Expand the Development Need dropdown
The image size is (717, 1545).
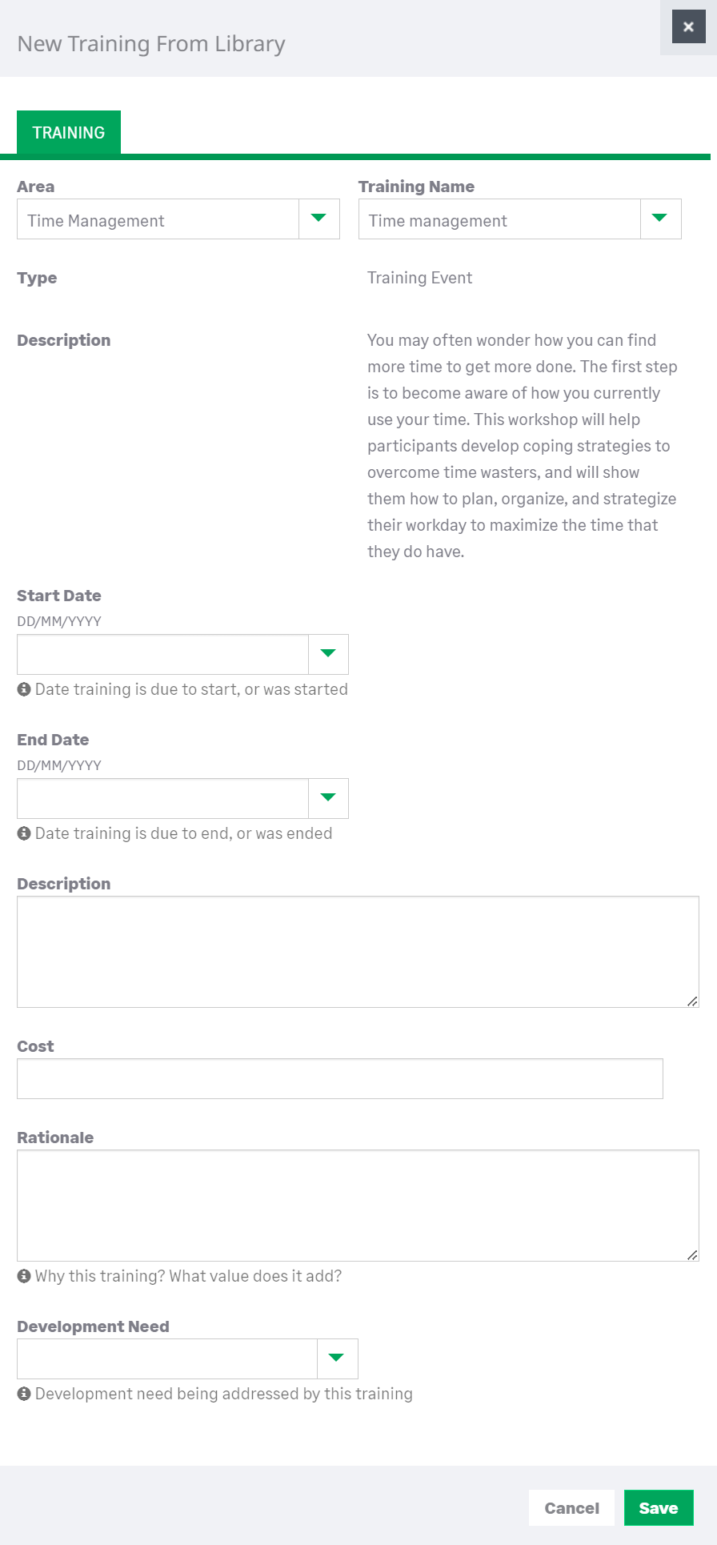tap(337, 1358)
